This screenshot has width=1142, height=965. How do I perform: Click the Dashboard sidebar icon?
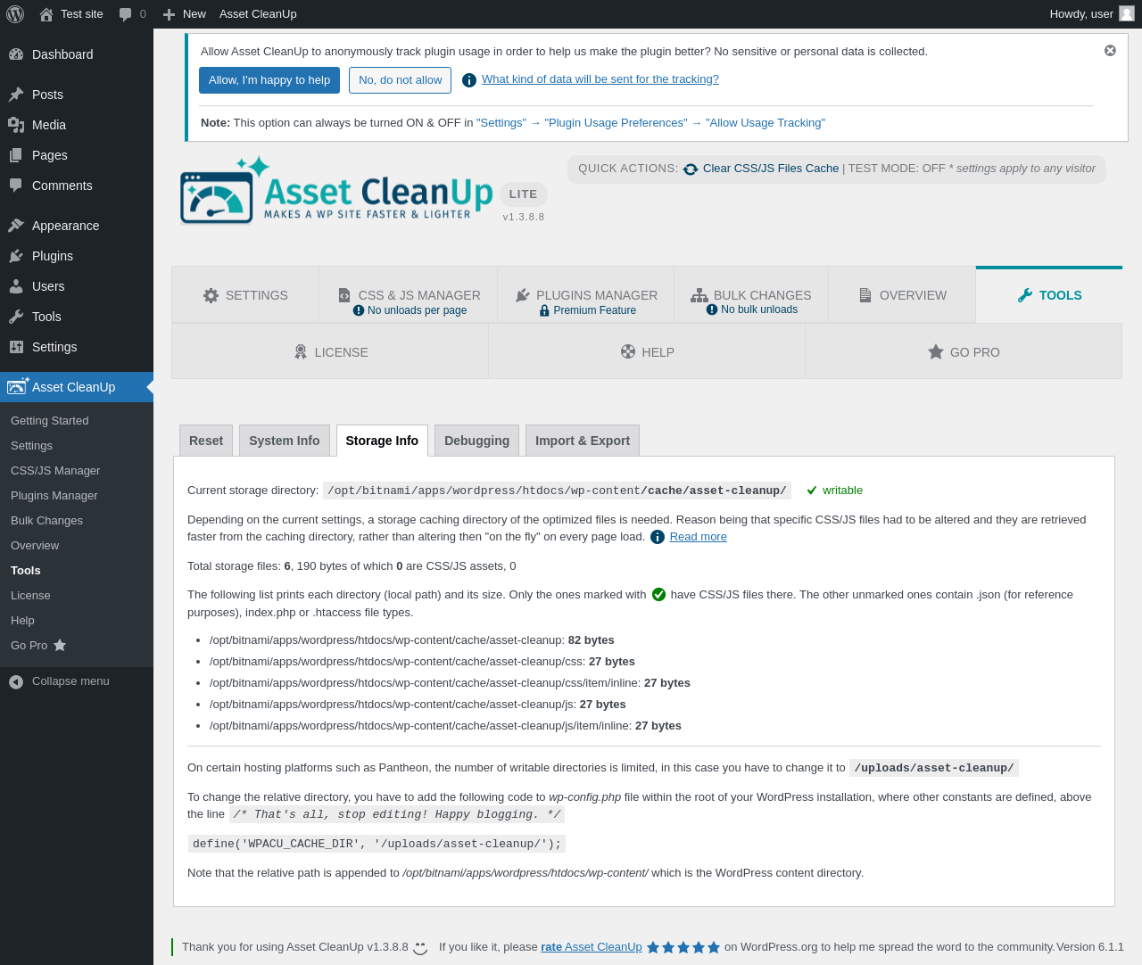(x=16, y=54)
